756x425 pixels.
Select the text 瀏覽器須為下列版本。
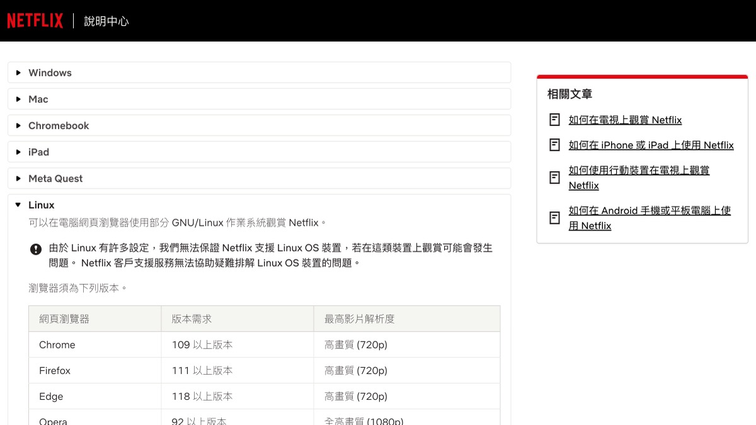[79, 288]
